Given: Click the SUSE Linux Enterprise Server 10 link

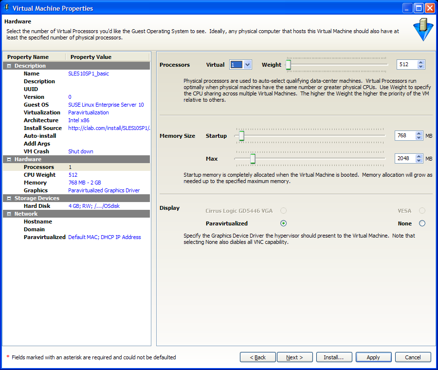Looking at the screenshot, I should pos(106,104).
